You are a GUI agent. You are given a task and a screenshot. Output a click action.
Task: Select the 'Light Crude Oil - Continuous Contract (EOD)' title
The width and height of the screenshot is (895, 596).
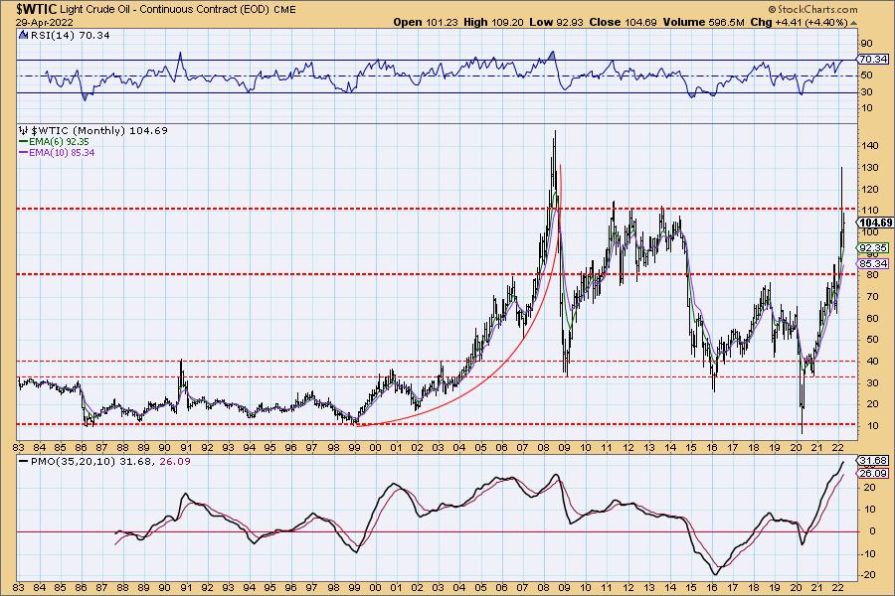(x=165, y=9)
